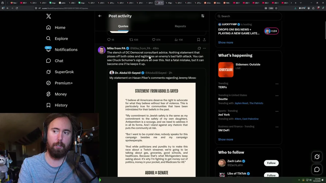Viewport: 326px width, 183px height.
Task: Share the post above Mike from PA
Action: tap(204, 40)
